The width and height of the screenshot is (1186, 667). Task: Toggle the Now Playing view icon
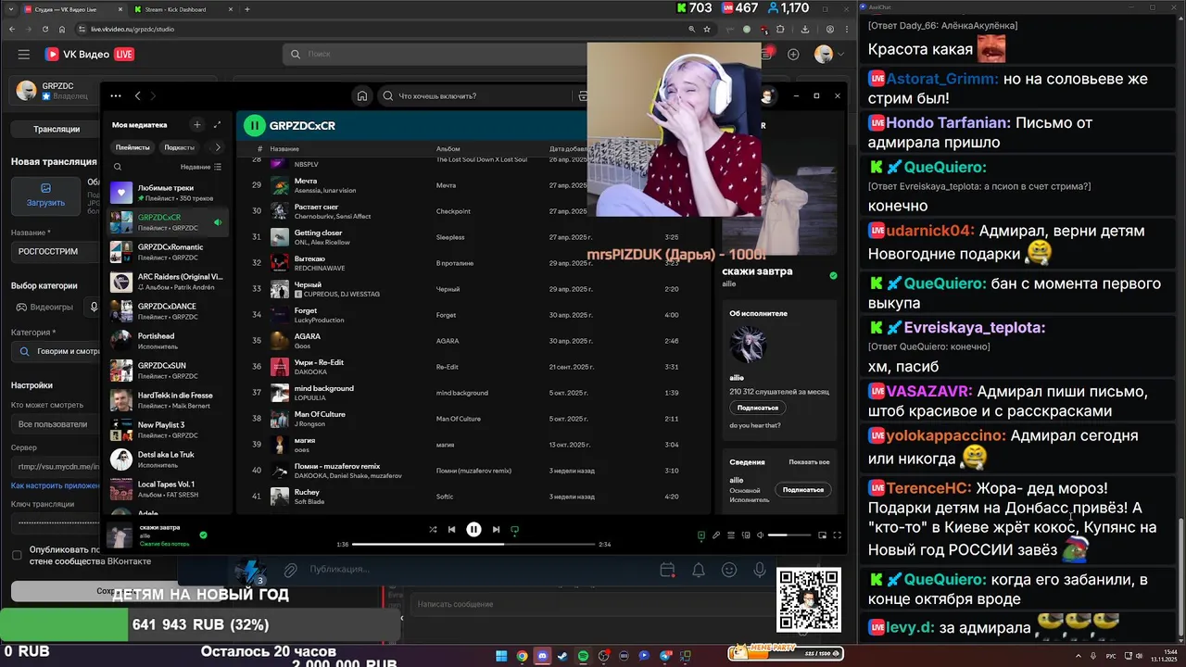point(700,535)
